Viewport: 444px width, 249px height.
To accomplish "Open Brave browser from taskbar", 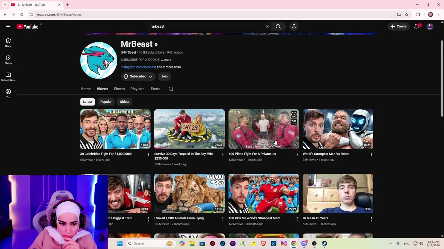I will pyautogui.click(x=263, y=243).
